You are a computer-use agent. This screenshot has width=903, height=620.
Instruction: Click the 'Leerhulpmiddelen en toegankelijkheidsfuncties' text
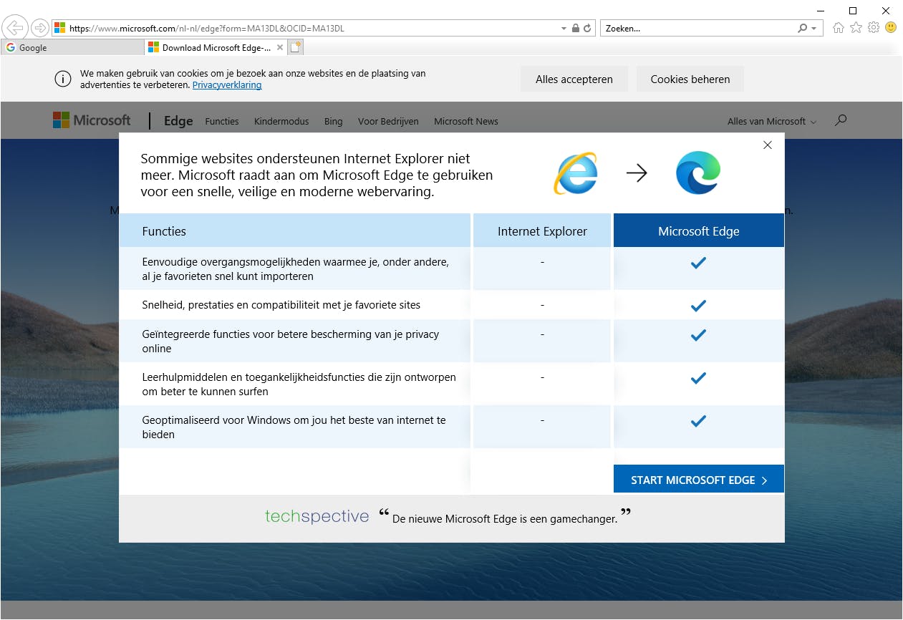(299, 384)
